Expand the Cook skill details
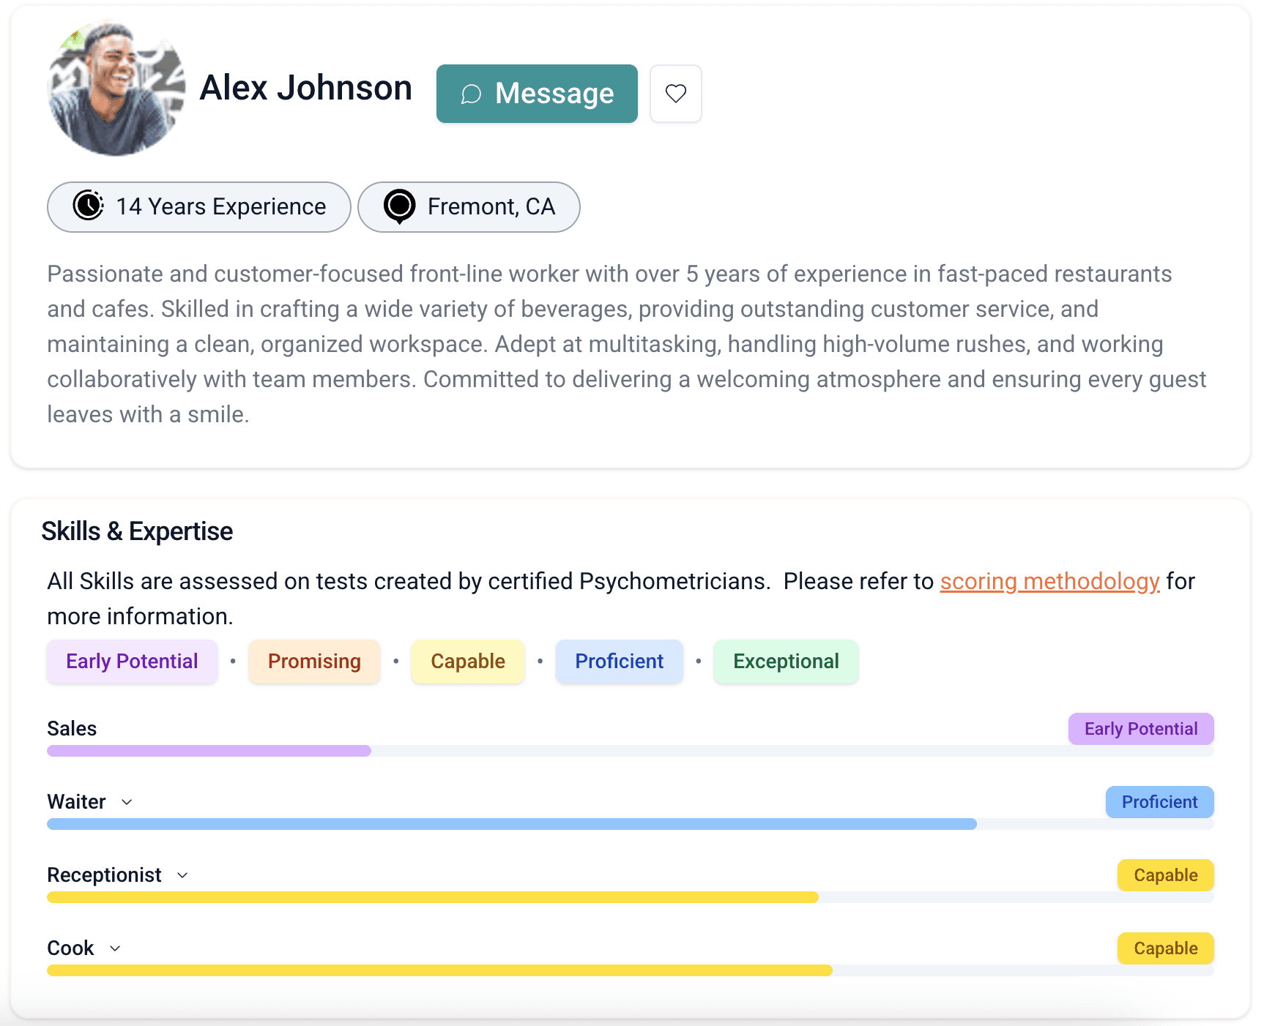This screenshot has width=1264, height=1026. point(115,948)
